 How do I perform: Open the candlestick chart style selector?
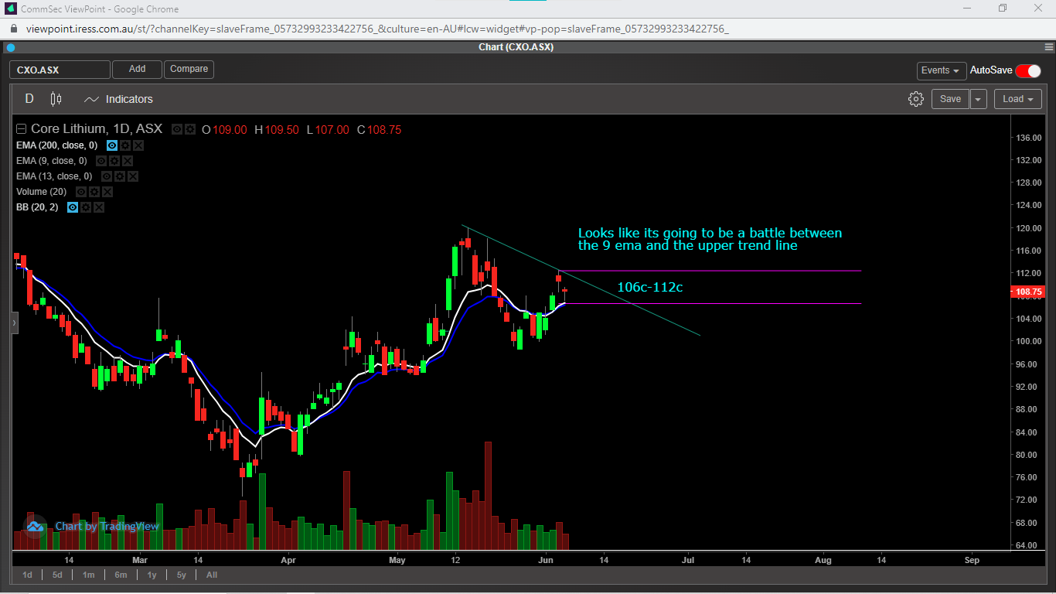click(56, 99)
